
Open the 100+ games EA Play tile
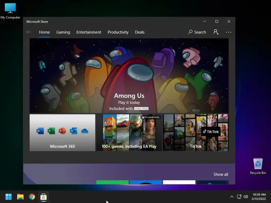pyautogui.click(x=129, y=133)
